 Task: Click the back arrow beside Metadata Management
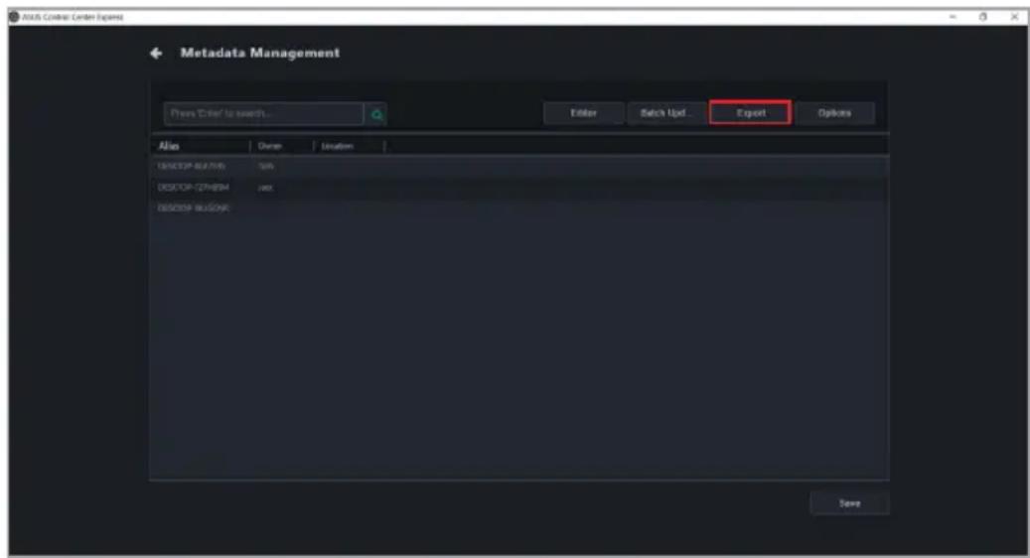pyautogui.click(x=156, y=54)
